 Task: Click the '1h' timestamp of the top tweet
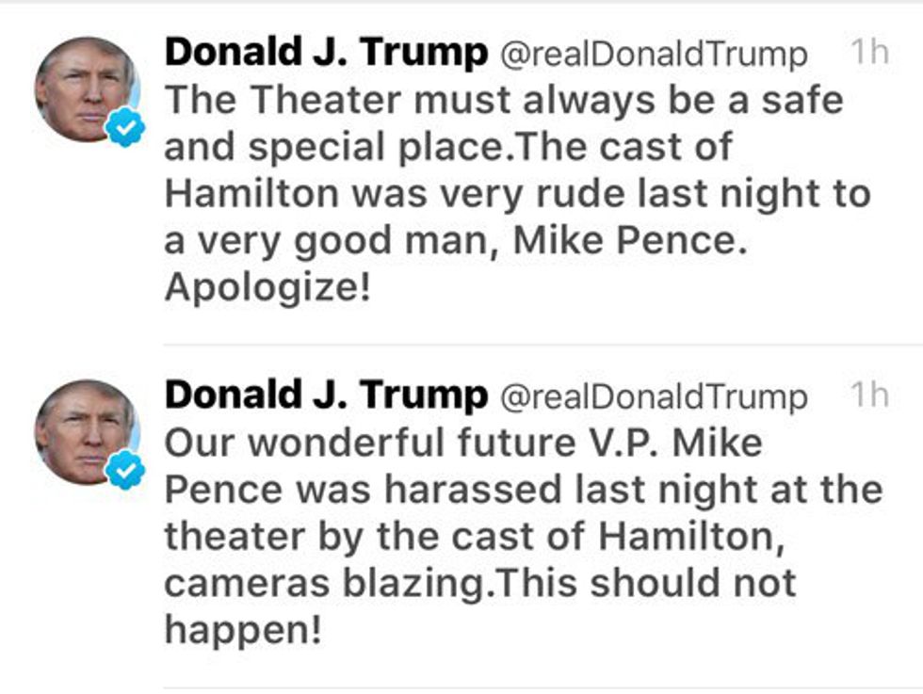click(x=868, y=53)
